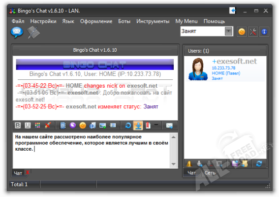Refresh the user list with blue arrows
Screen dimensions: 279x197
tap(259, 164)
